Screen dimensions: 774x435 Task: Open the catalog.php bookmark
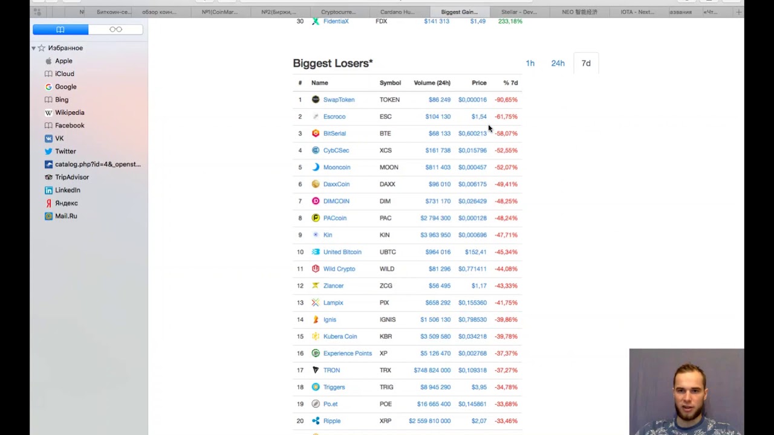click(x=98, y=164)
